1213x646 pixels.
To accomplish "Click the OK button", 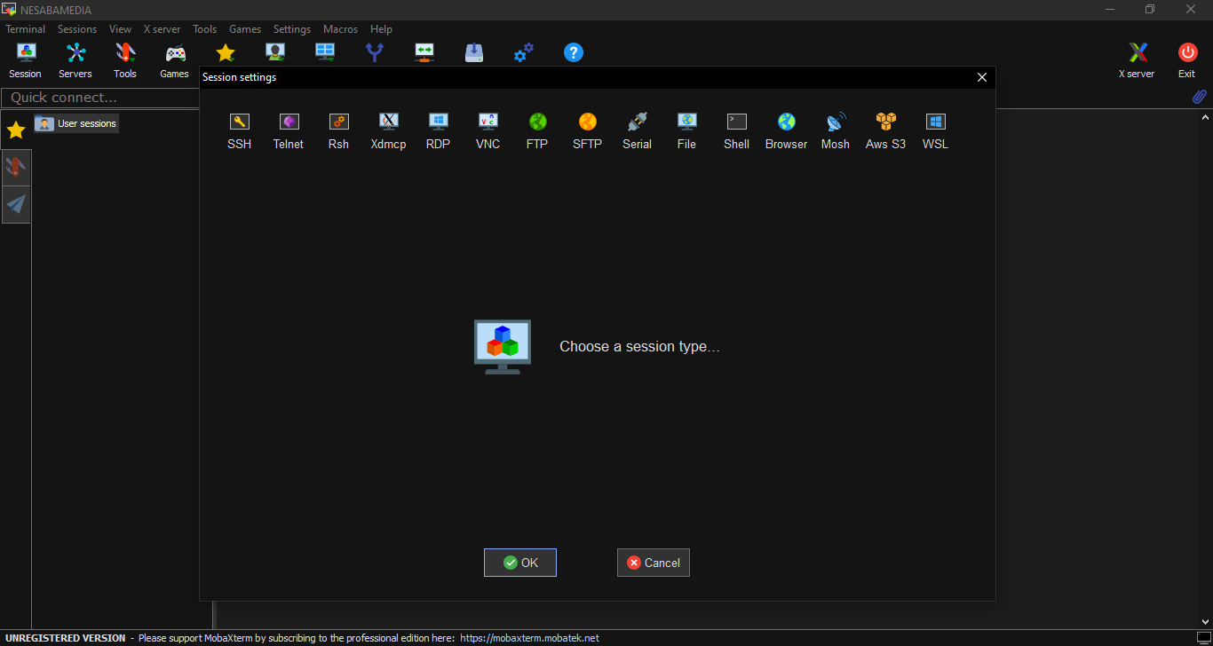I will pyautogui.click(x=520, y=563).
